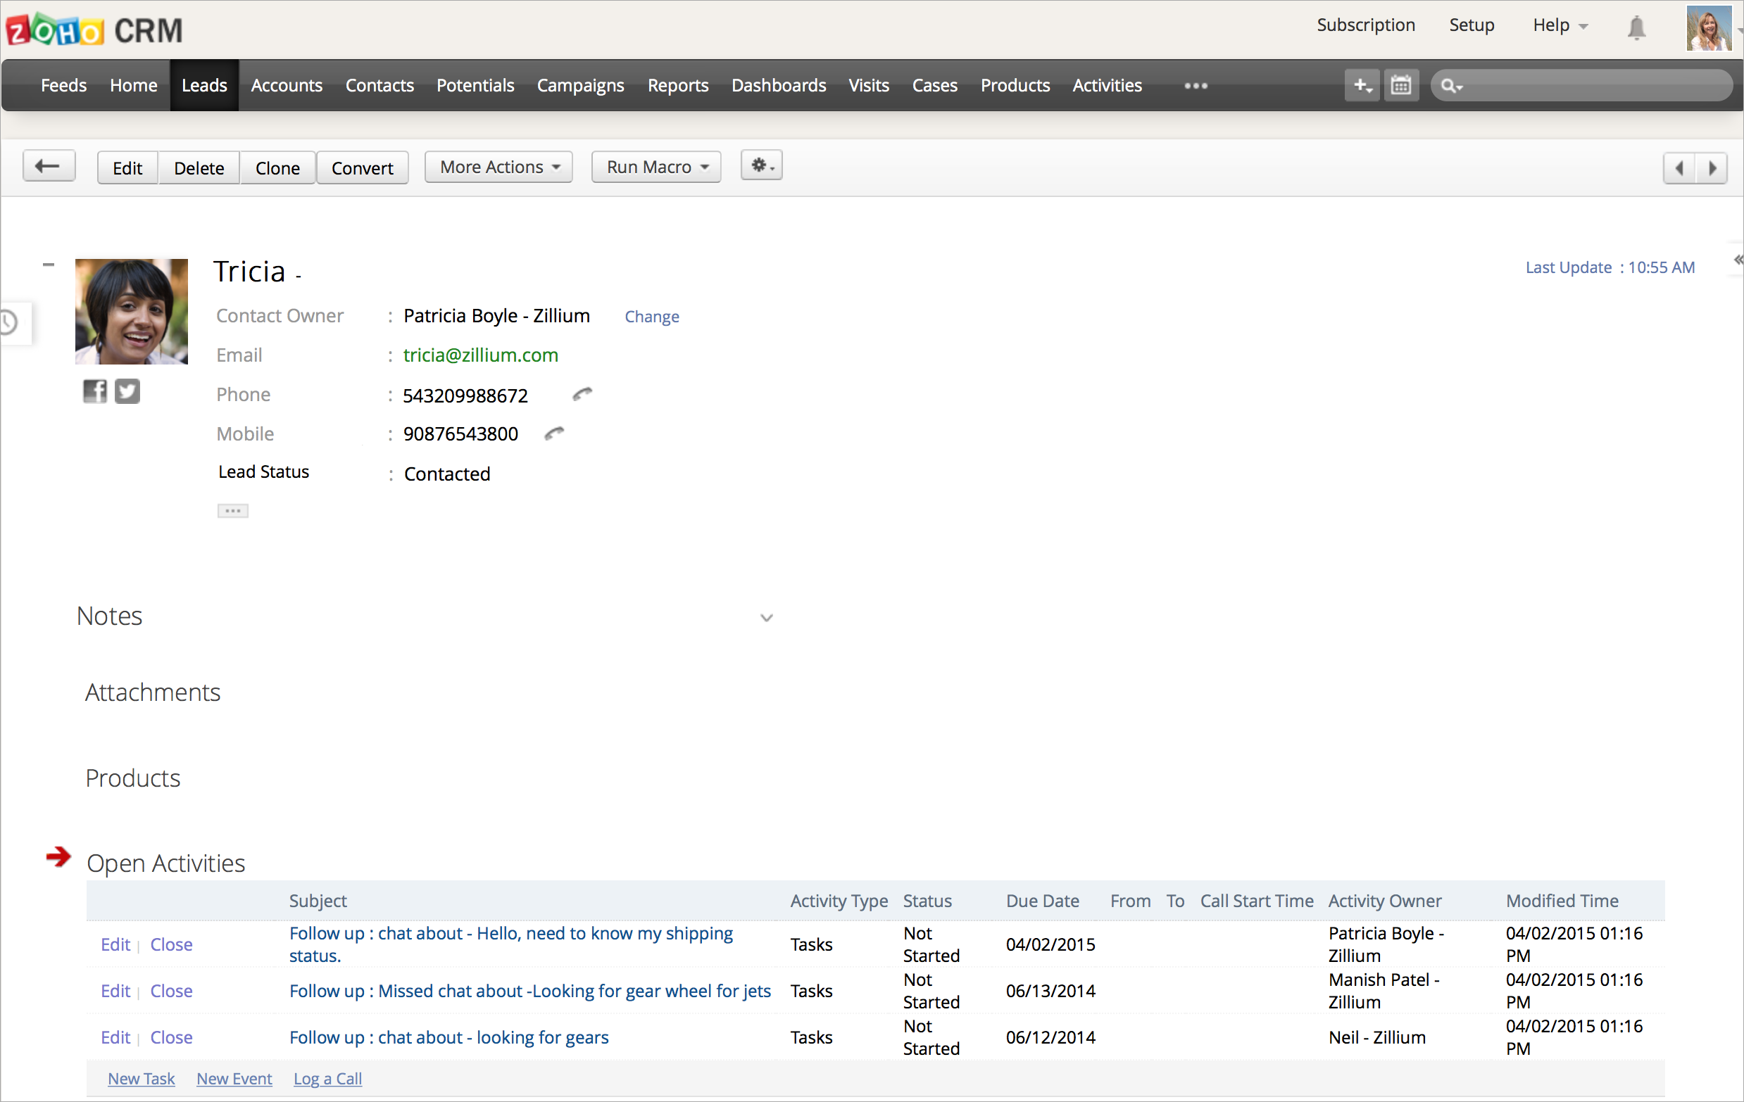Screen dimensions: 1744x1102
Task: Click the Facebook icon under Tricia's photo
Action: click(94, 391)
